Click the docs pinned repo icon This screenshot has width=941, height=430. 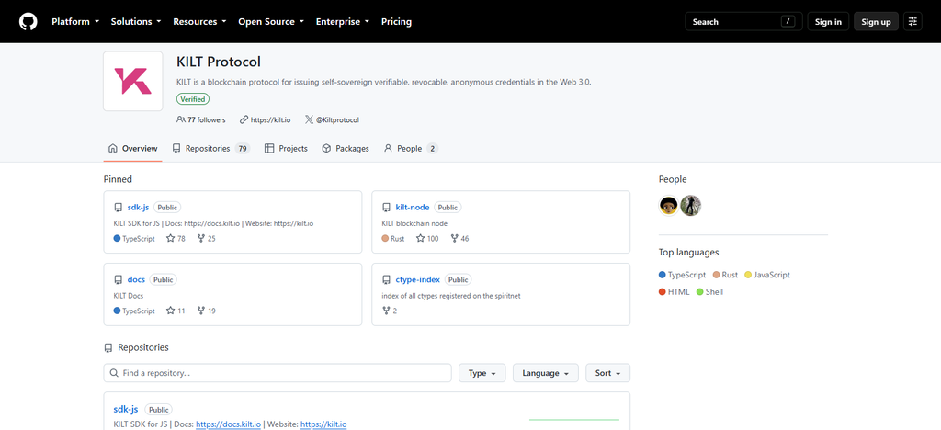[x=119, y=280]
